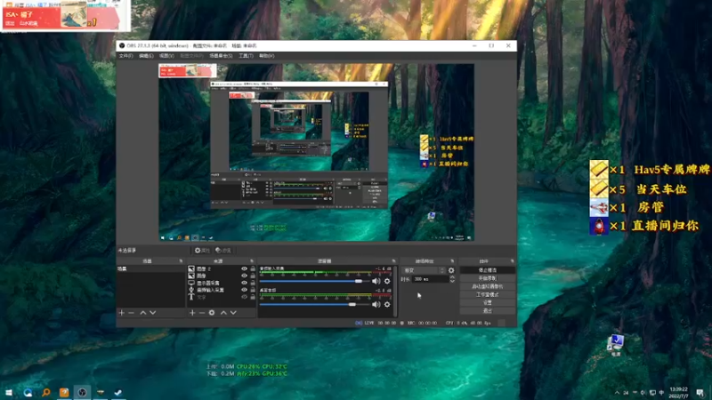Open settings gear for 桌面音频 mixer channel
Screen dimensions: 712x400
coord(387,304)
